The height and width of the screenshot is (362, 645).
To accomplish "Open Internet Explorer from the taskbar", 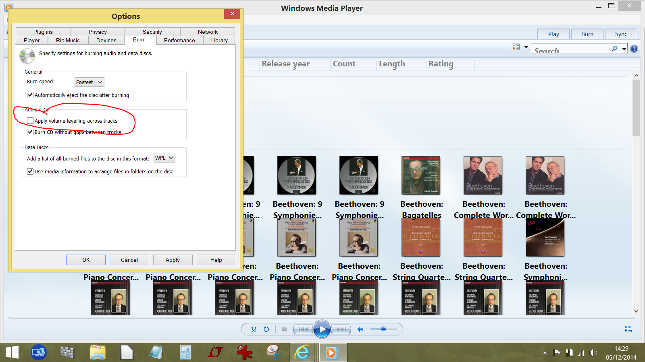I will click(x=302, y=353).
